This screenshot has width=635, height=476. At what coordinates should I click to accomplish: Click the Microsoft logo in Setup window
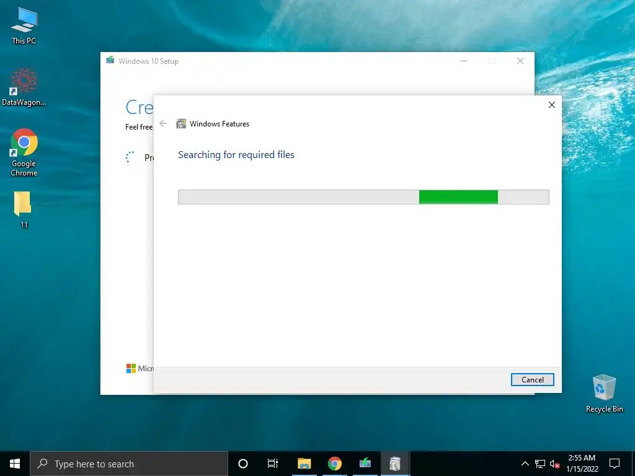131,368
